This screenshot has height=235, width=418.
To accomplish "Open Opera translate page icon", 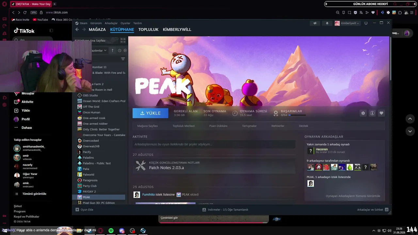I will click(361, 12).
